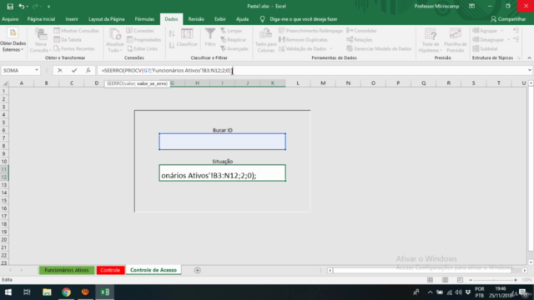Switch to Página Inicial tab
This screenshot has width=534, height=300.
tap(41, 19)
